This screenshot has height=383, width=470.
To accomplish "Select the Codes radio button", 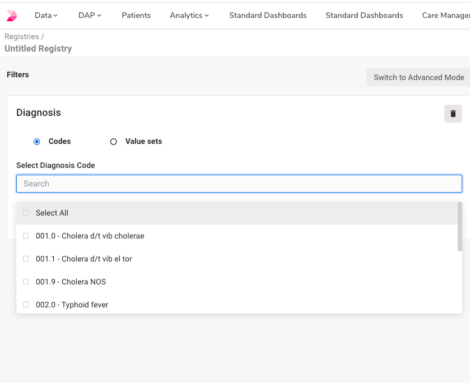I will tap(37, 142).
